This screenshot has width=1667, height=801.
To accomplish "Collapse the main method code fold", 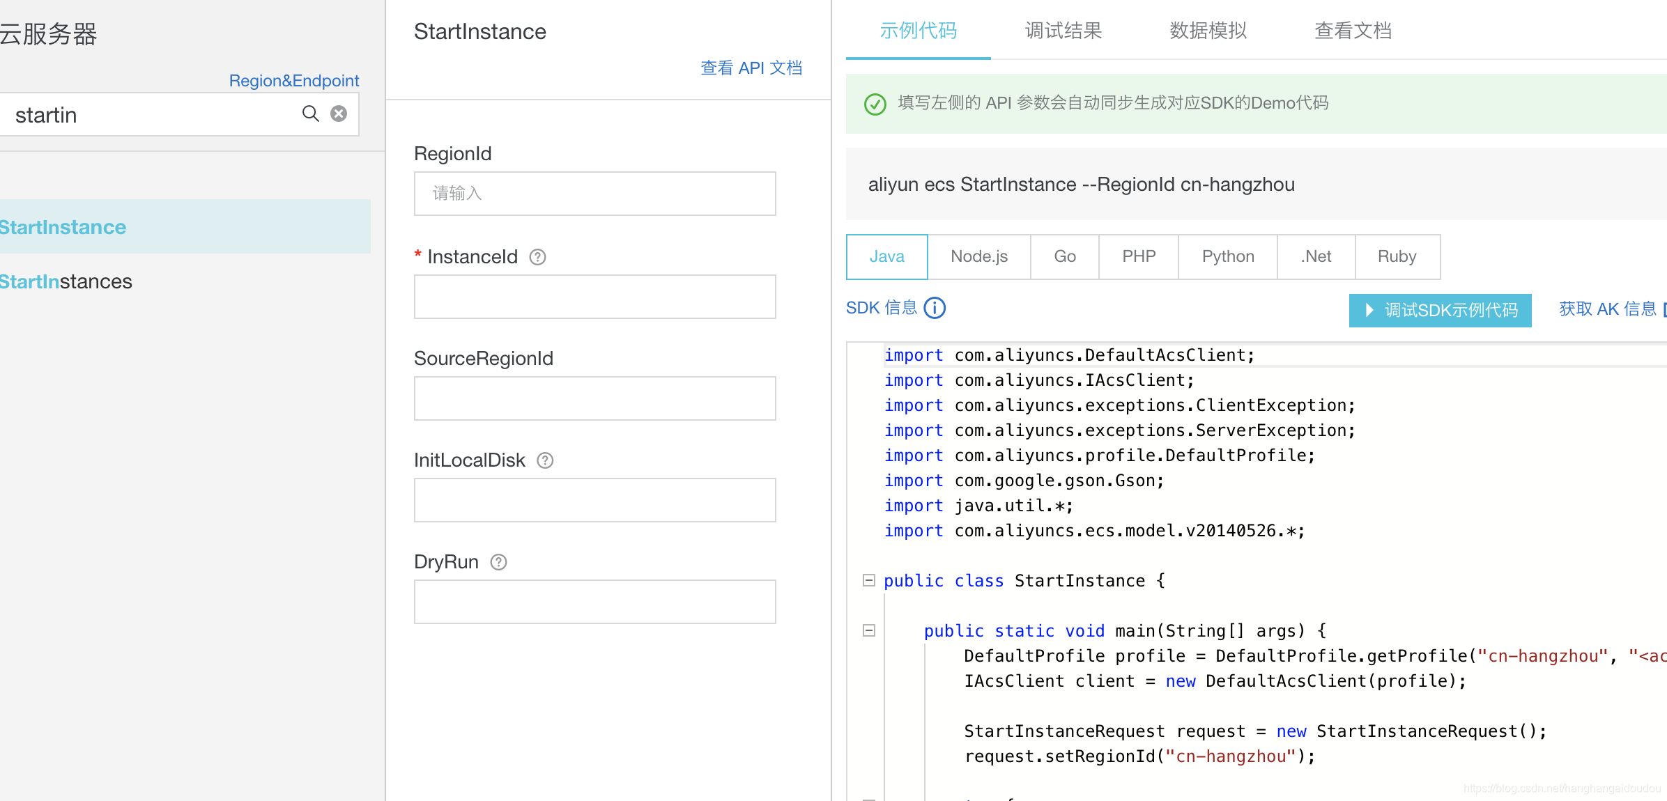I will tap(868, 630).
